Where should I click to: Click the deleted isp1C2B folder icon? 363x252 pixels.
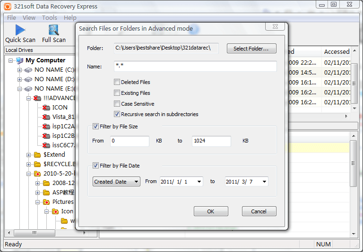[46, 136]
